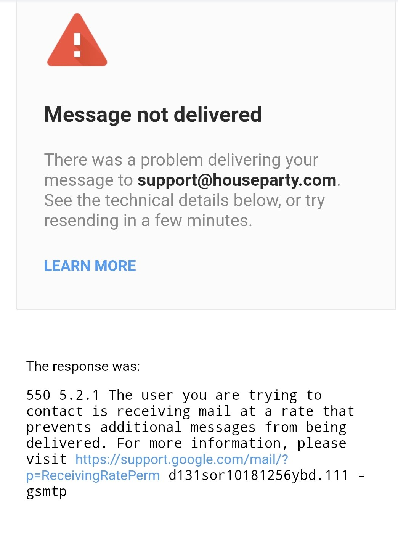The image size is (398, 554).
Task: Tap the support@houseparty.com email address
Action: pos(237,180)
